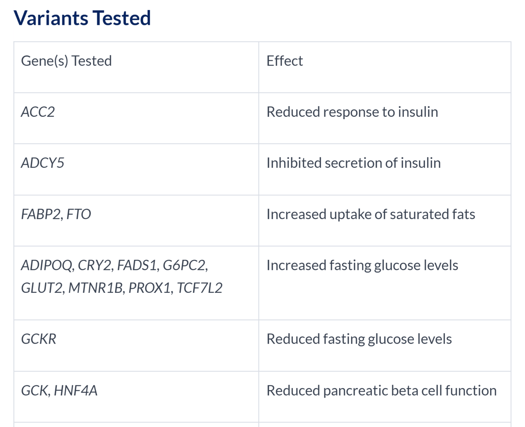Image resolution: width=525 pixels, height=427 pixels.
Task: Click Increased fasting glucose levels text
Action: tap(362, 266)
